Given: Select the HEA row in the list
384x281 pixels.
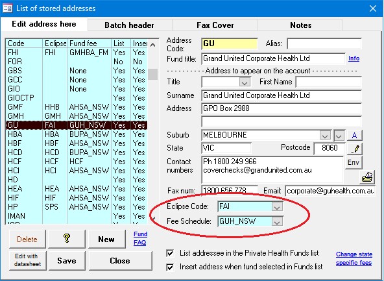Looking at the screenshot, I should [77, 188].
